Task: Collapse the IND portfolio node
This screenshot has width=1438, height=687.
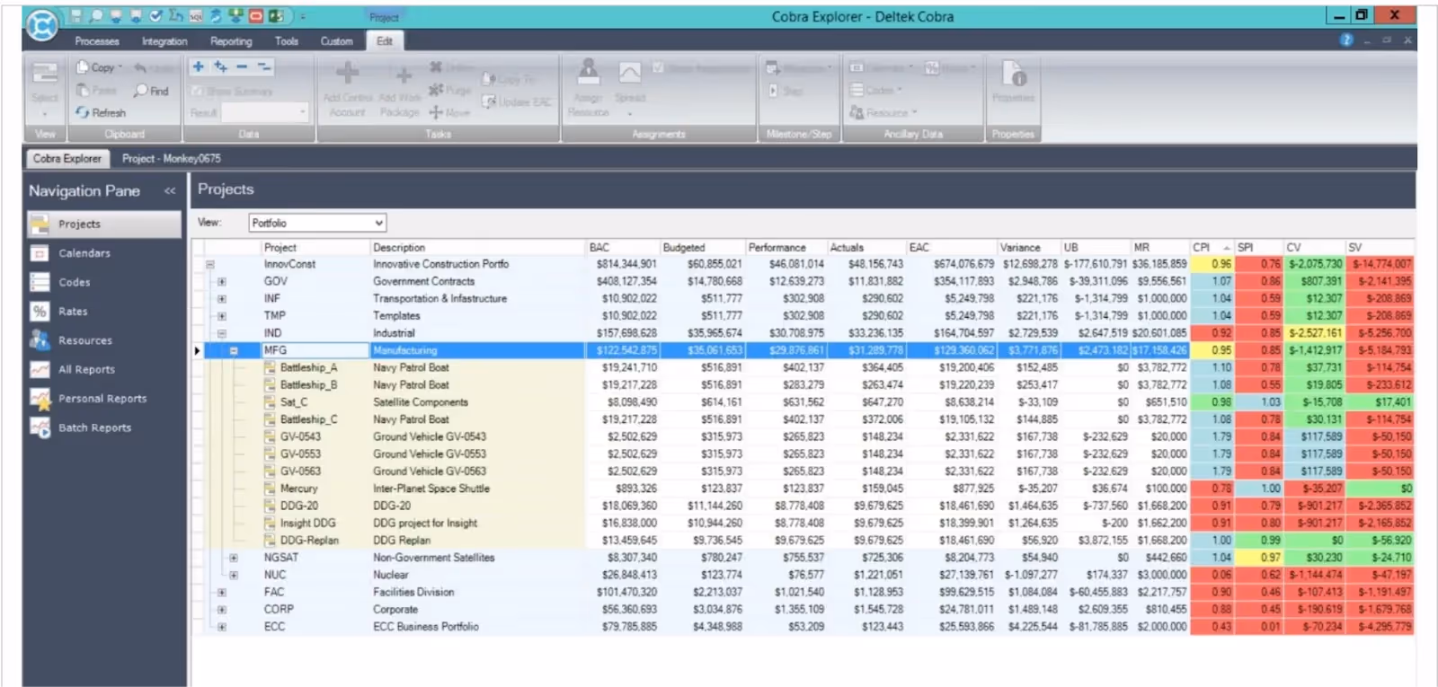Action: point(221,333)
